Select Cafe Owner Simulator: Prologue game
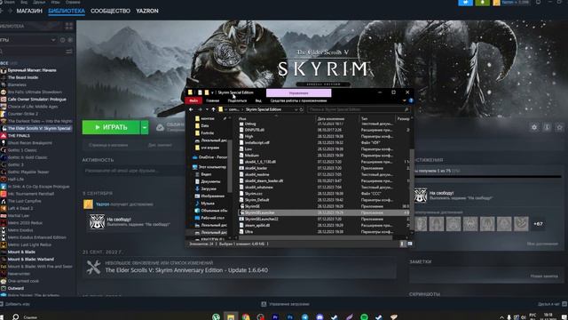The width and height of the screenshot is (568, 320). [36, 99]
